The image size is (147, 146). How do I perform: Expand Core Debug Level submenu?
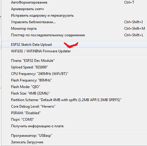[75, 106]
